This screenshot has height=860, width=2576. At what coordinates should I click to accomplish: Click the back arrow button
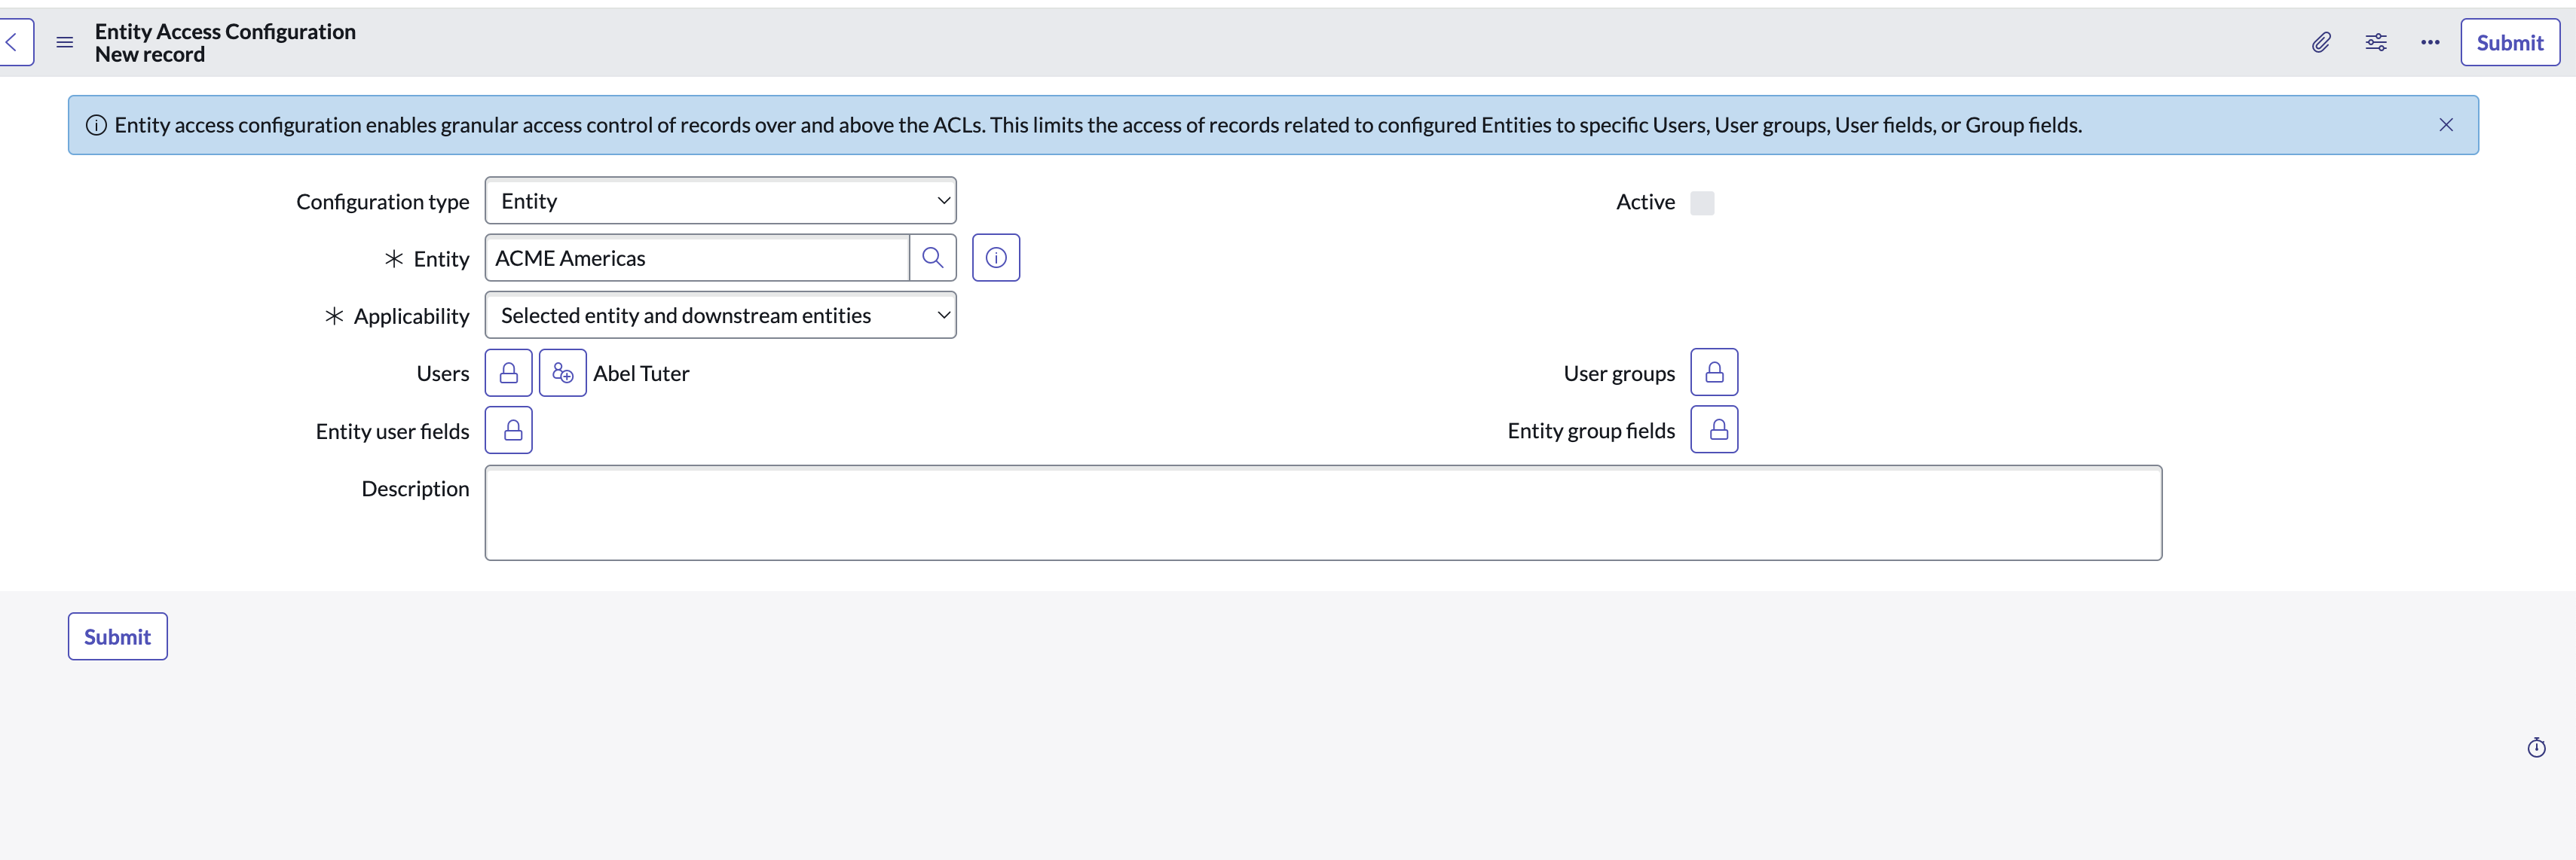click(14, 42)
